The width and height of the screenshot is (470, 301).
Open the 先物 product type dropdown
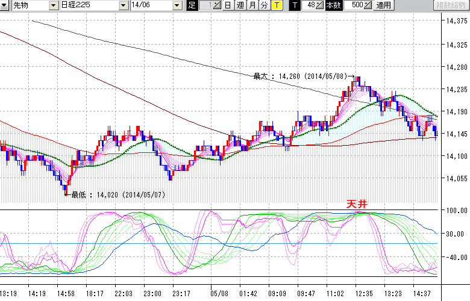tap(54, 5)
